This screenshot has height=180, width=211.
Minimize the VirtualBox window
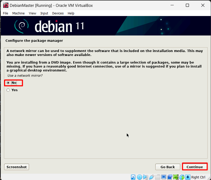(x=172, y=5)
